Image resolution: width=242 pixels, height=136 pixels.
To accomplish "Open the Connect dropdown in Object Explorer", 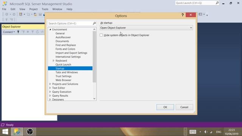I will click(9, 32).
